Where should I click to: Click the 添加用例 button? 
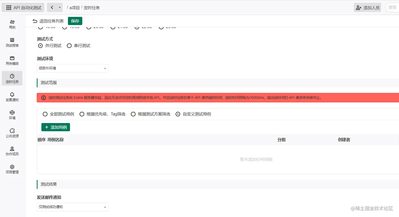56,127
